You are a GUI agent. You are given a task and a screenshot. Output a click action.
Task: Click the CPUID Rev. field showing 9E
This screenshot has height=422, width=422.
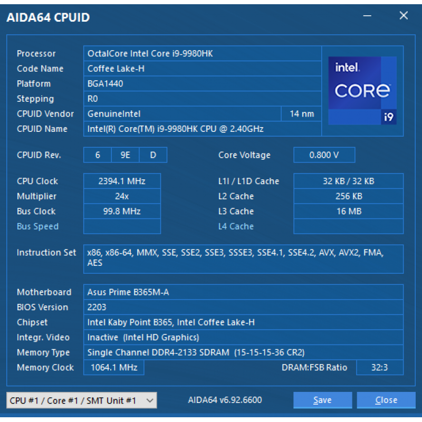click(125, 155)
